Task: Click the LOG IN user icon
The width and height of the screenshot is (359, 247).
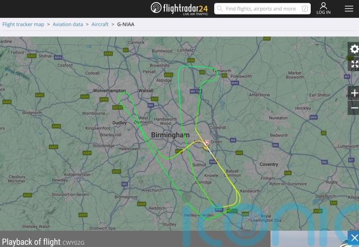Action: [324, 8]
